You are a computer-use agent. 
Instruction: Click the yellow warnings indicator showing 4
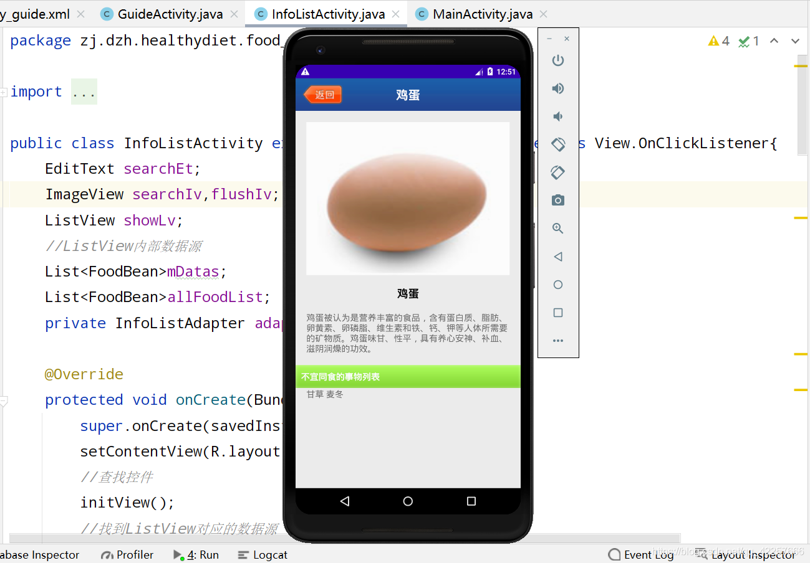719,41
